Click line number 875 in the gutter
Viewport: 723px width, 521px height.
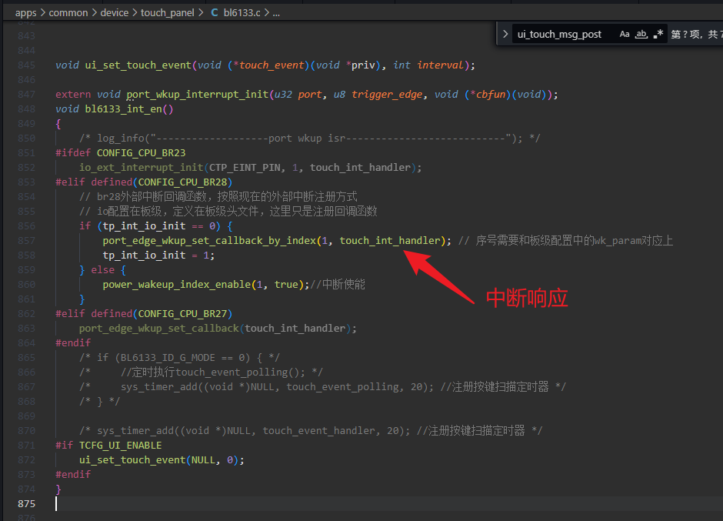26,504
